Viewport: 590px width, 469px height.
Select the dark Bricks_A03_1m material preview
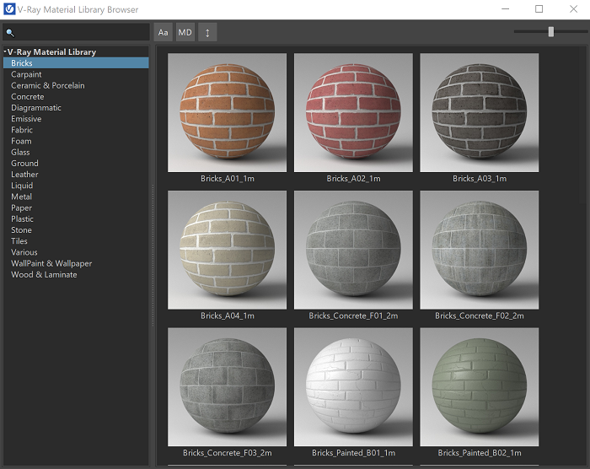(479, 112)
